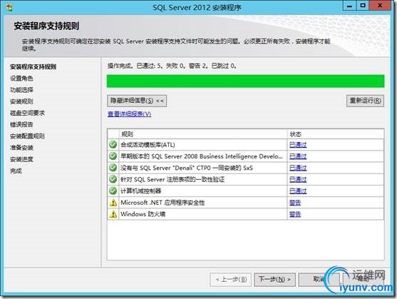The image size is (397, 299).
Task: Click green check icon for 计算机域控制器 row
Action: 113,191
